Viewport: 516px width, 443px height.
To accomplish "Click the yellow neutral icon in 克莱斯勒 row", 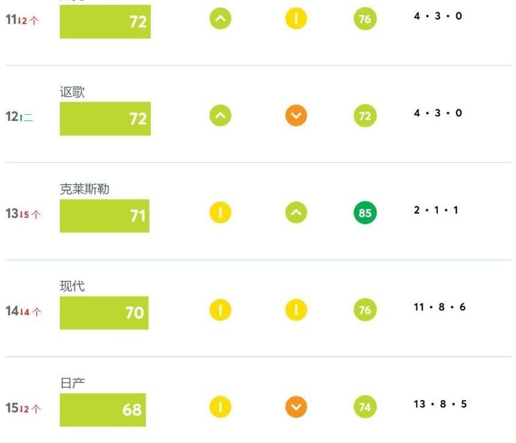I will tap(220, 212).
